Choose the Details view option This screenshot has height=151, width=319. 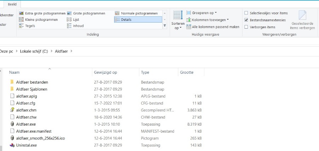[138, 20]
